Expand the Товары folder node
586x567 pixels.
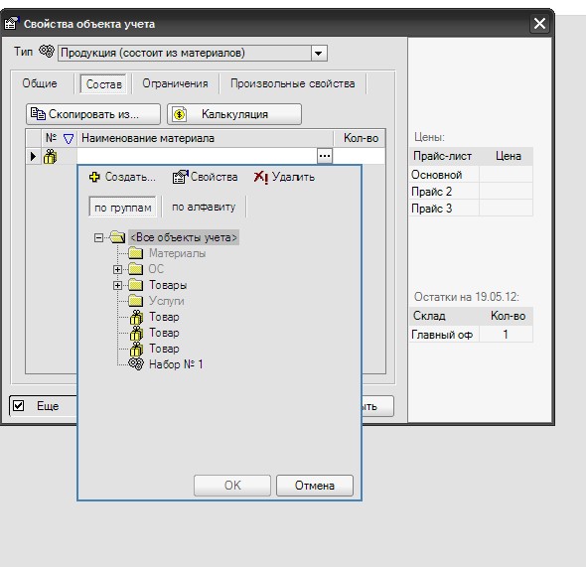tap(117, 285)
